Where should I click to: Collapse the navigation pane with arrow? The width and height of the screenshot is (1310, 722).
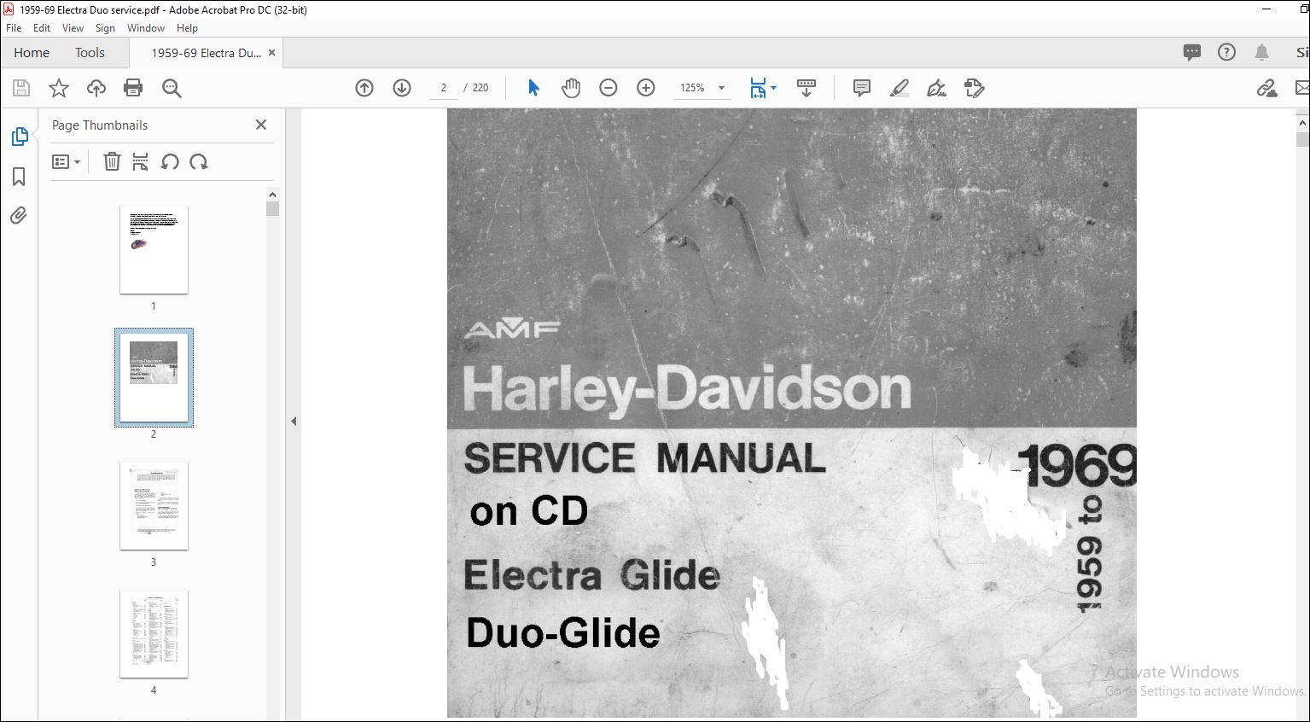pos(294,421)
